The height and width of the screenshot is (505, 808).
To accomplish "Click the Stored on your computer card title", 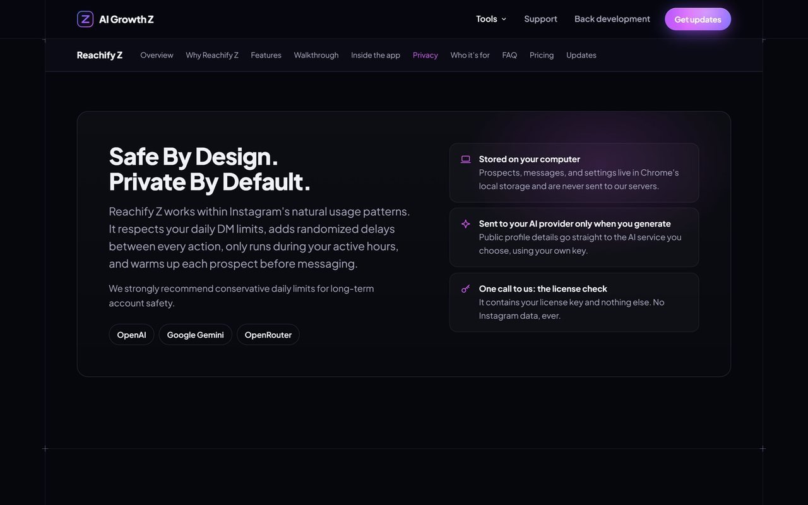I will tap(529, 159).
